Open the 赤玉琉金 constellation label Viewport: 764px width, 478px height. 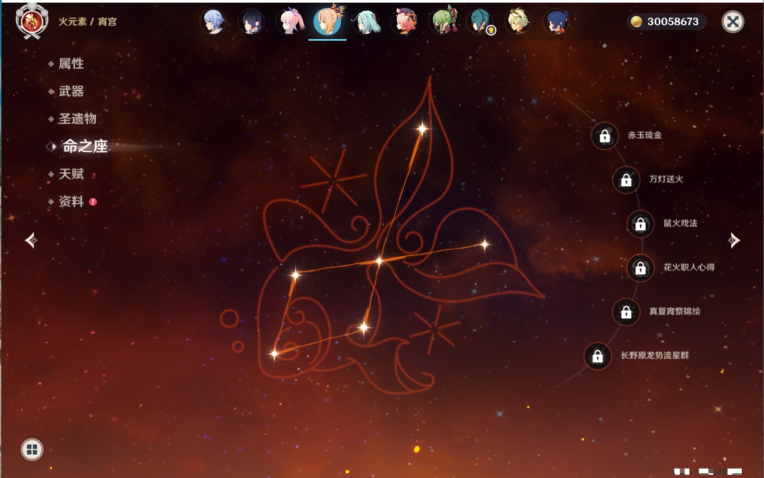[x=644, y=135]
